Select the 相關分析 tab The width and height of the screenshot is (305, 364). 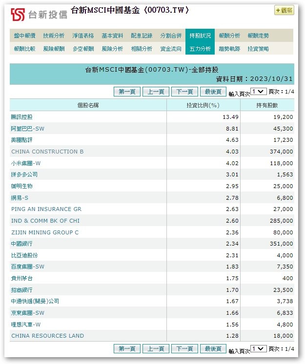click(142, 49)
